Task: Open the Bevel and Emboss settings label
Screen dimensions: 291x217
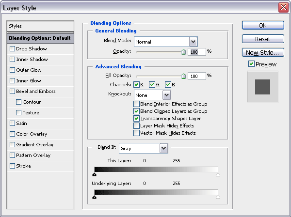Action: [x=36, y=92]
